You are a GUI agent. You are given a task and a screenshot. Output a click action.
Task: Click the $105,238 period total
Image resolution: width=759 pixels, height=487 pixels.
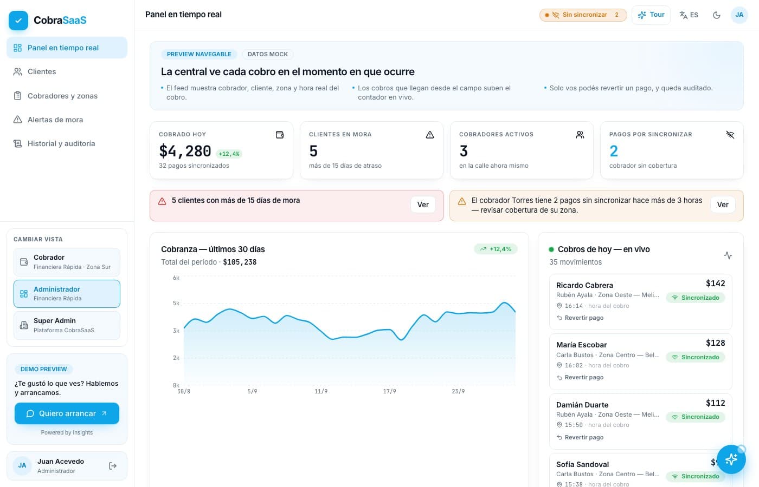coord(240,262)
